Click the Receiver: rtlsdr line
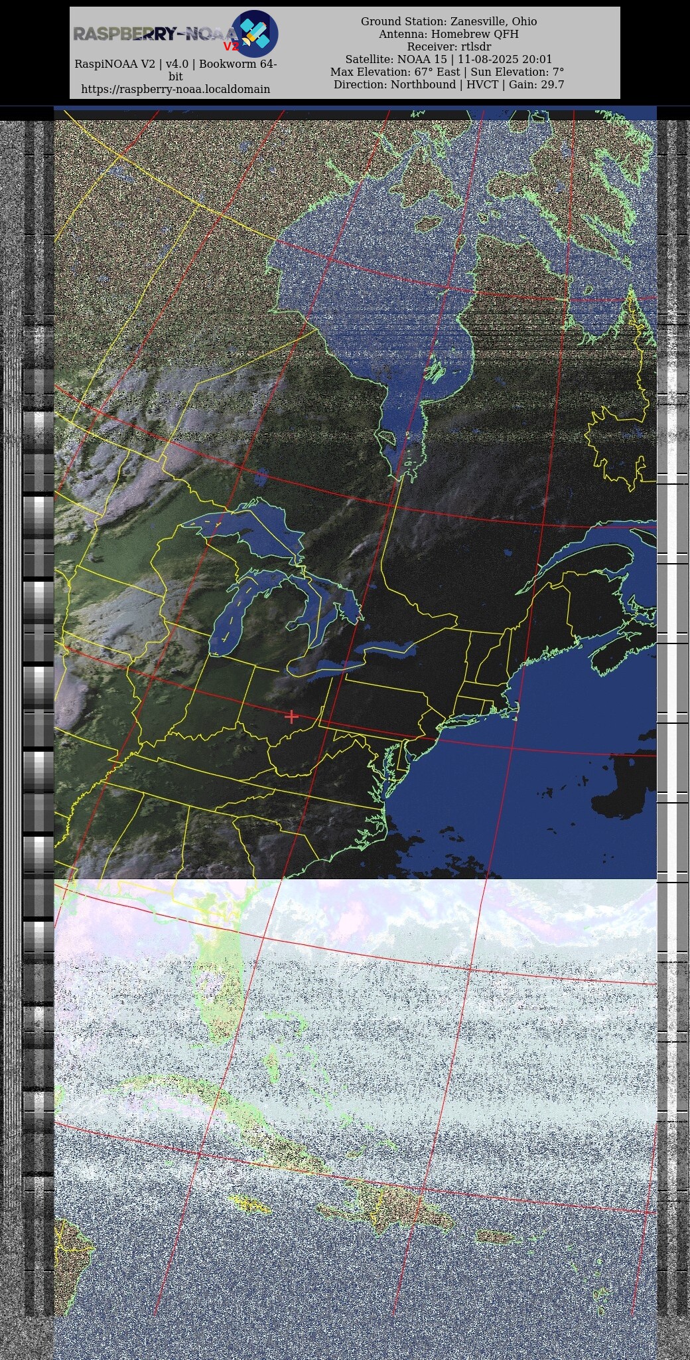690x1360 pixels. click(x=448, y=46)
